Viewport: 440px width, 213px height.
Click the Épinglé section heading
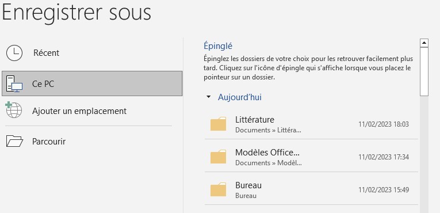click(218, 46)
